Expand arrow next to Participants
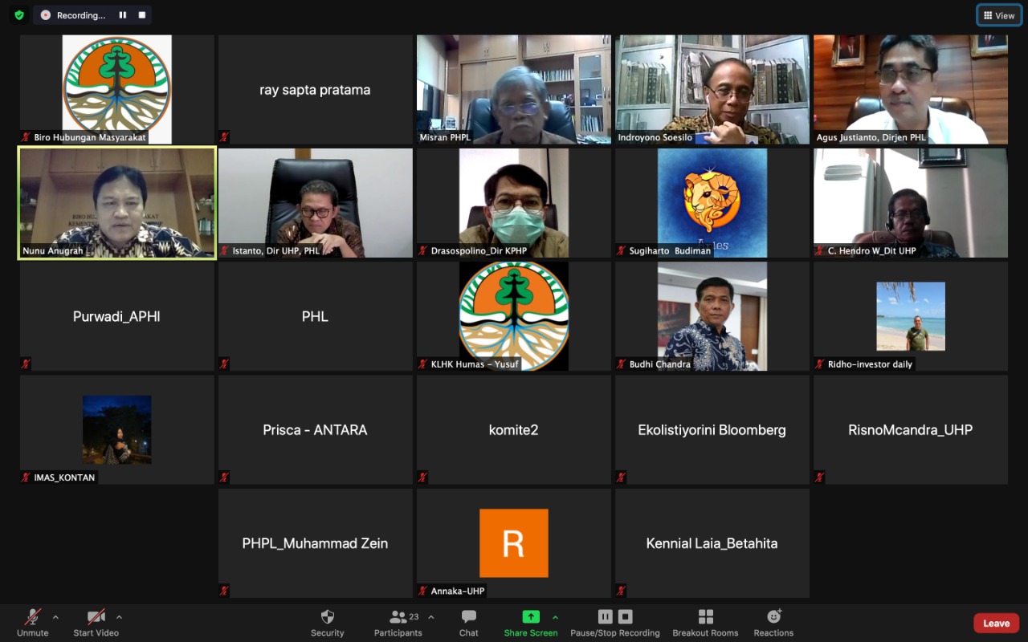Screen dimensions: 1028x642 click(431, 617)
